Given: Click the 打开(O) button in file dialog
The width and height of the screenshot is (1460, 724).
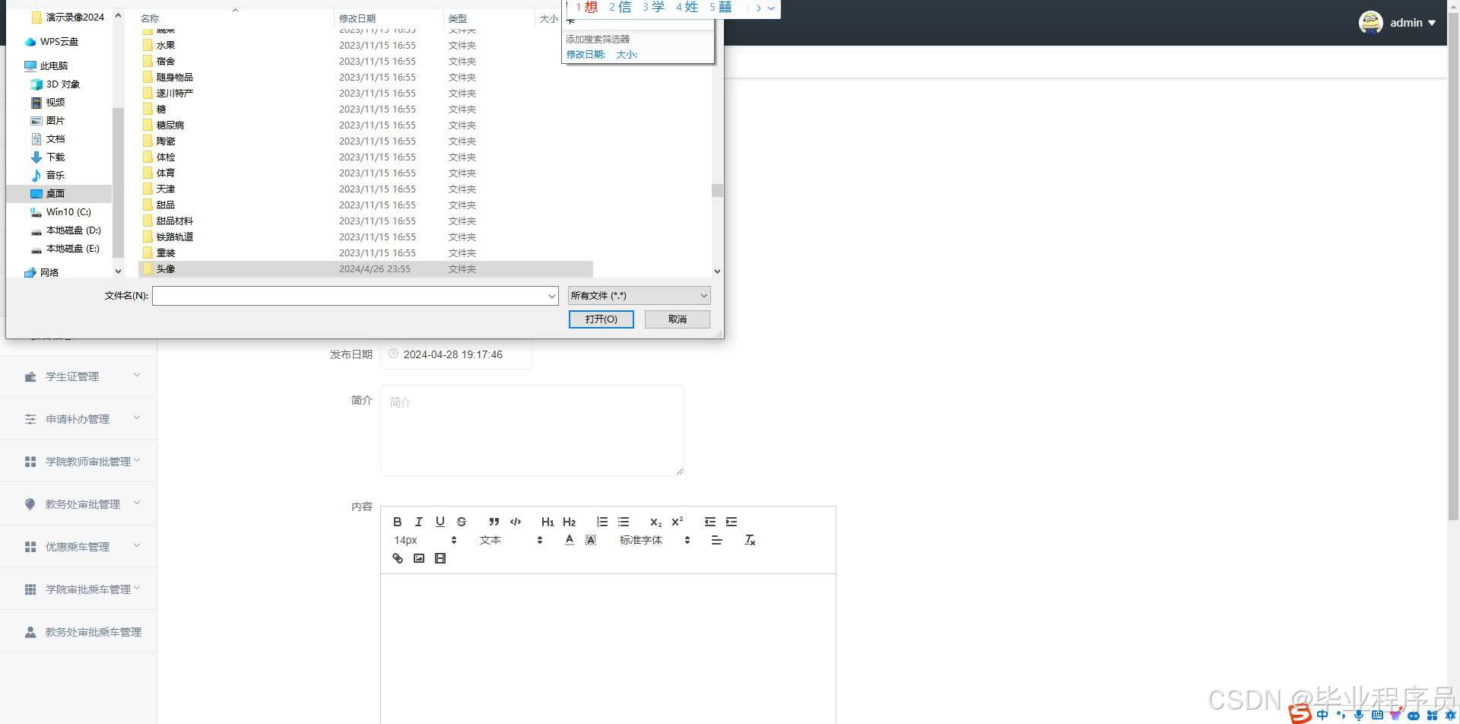Looking at the screenshot, I should coord(601,319).
